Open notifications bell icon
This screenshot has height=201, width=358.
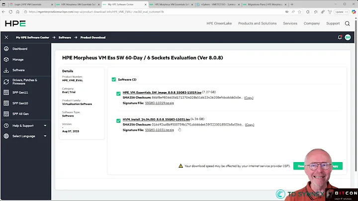coord(340,37)
